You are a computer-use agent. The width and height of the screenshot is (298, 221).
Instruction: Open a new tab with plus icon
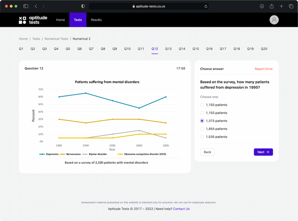[x=281, y=6]
